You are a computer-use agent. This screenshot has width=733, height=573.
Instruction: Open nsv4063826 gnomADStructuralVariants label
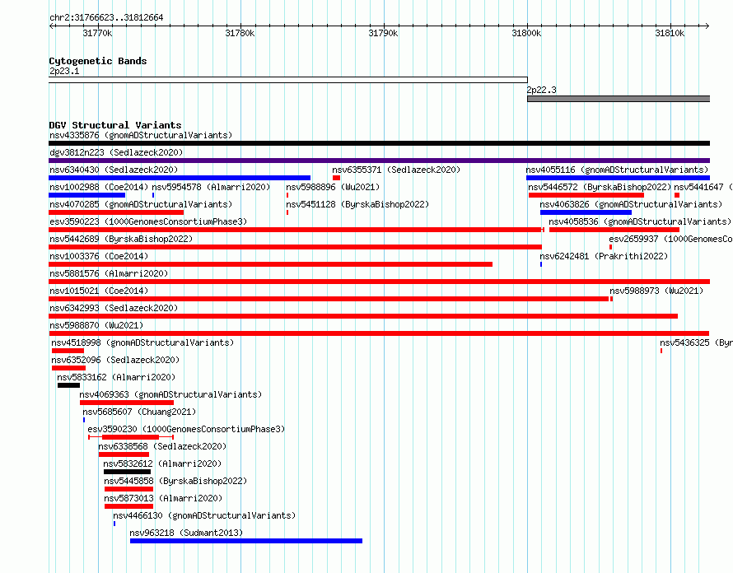[x=631, y=204]
